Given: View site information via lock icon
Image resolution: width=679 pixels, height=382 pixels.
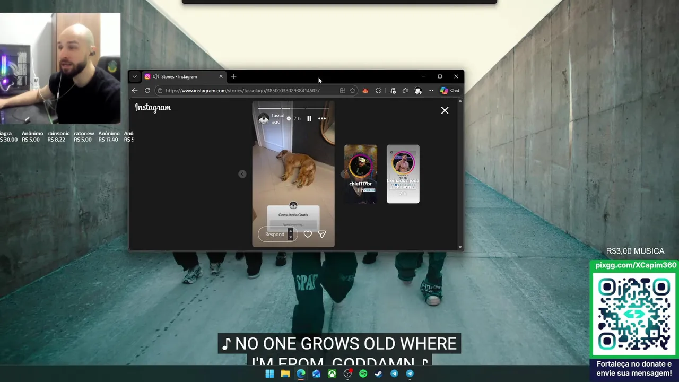Looking at the screenshot, I should point(160,91).
